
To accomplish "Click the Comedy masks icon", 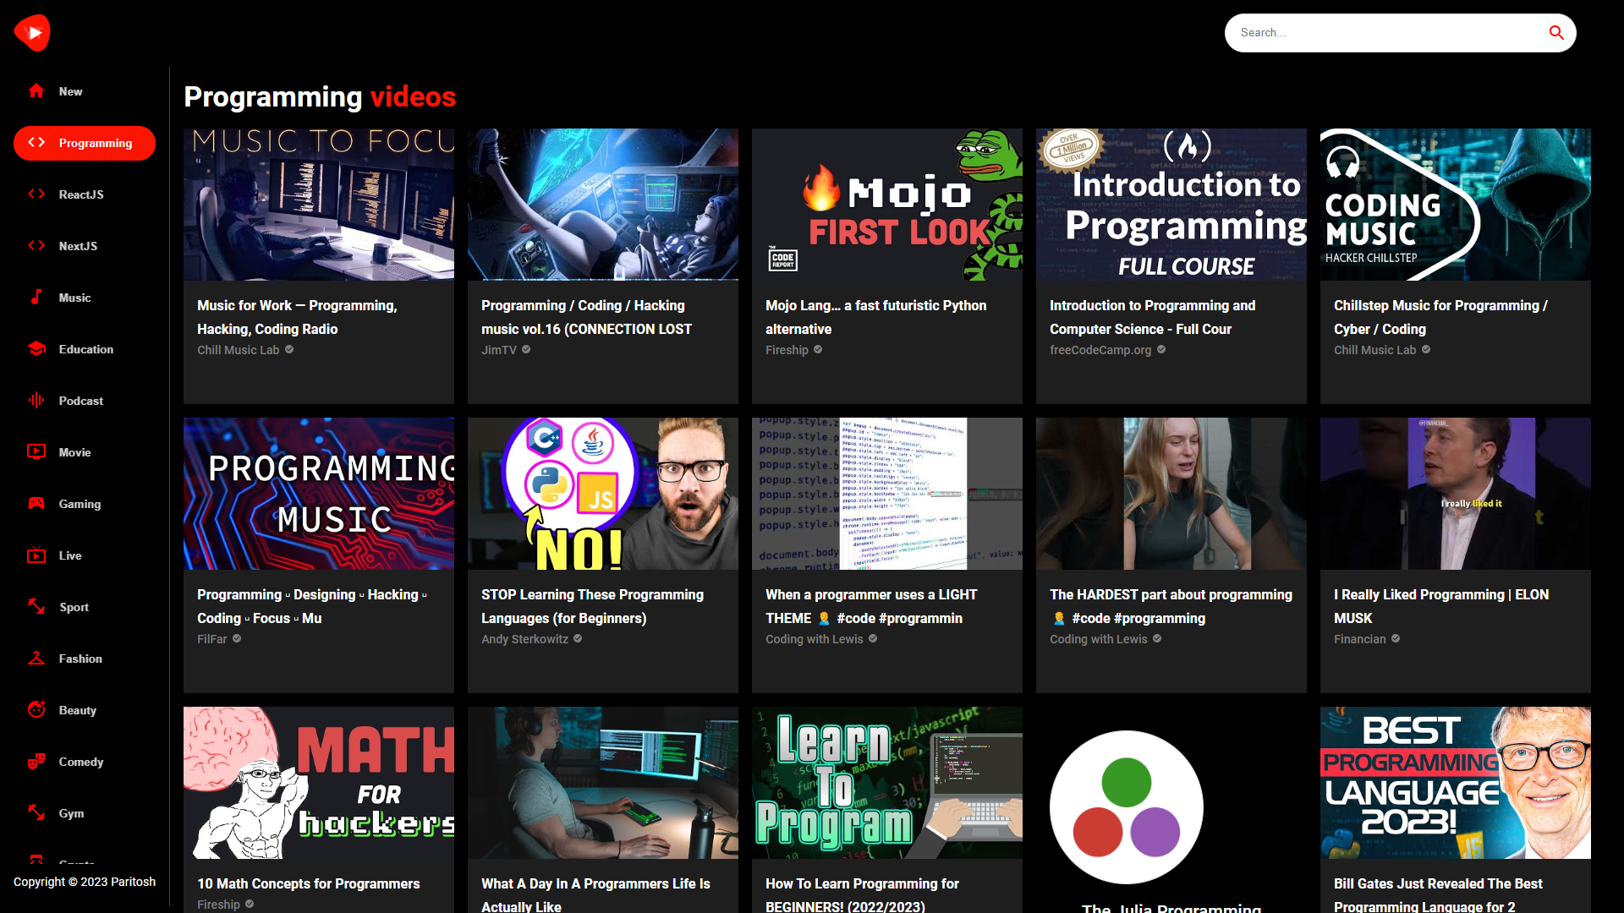I will coord(36,761).
